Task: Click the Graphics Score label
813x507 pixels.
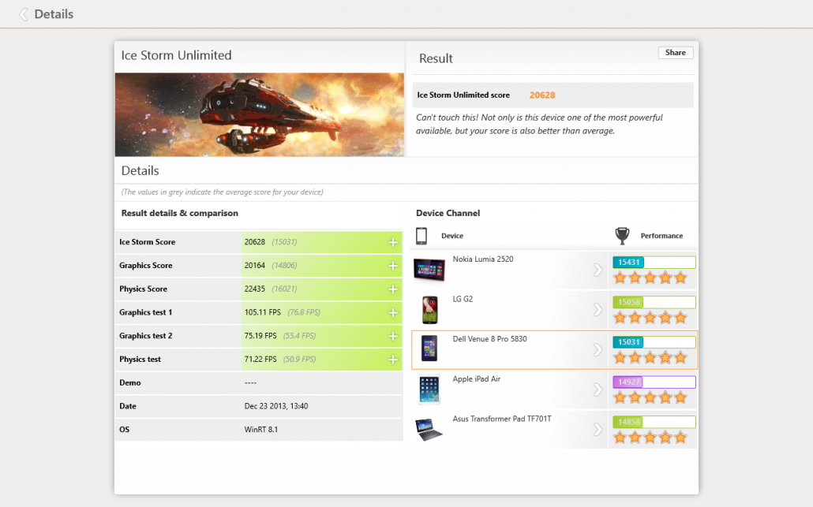Action: [x=146, y=265]
